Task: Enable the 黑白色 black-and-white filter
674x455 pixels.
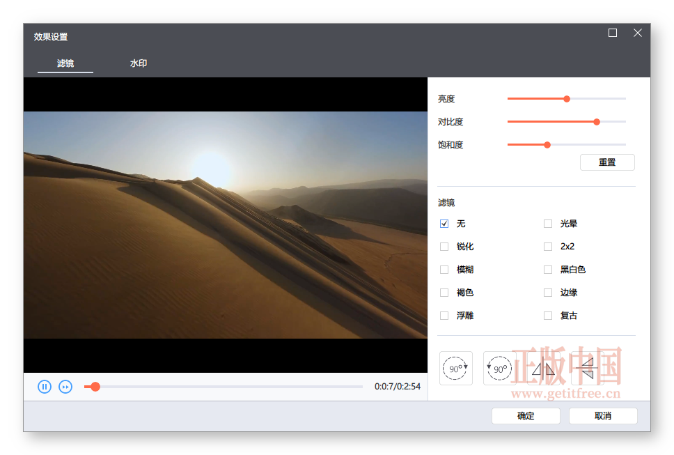Action: (x=547, y=270)
